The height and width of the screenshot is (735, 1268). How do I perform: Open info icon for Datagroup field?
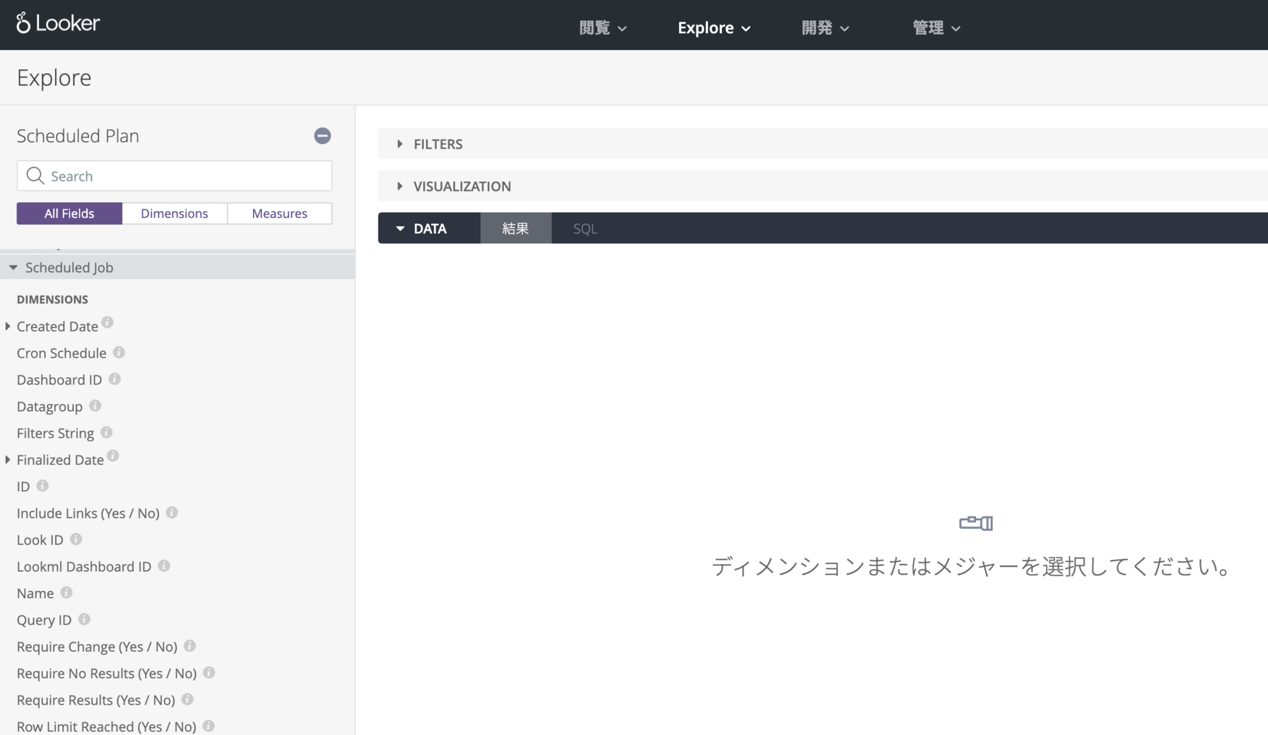tap(95, 405)
